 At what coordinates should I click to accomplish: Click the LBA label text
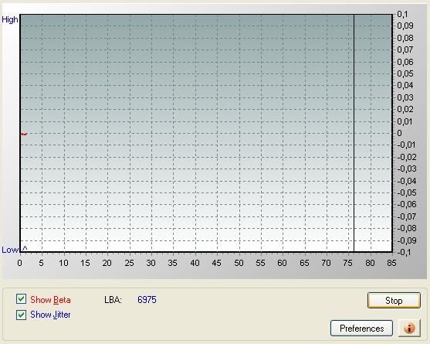click(113, 300)
